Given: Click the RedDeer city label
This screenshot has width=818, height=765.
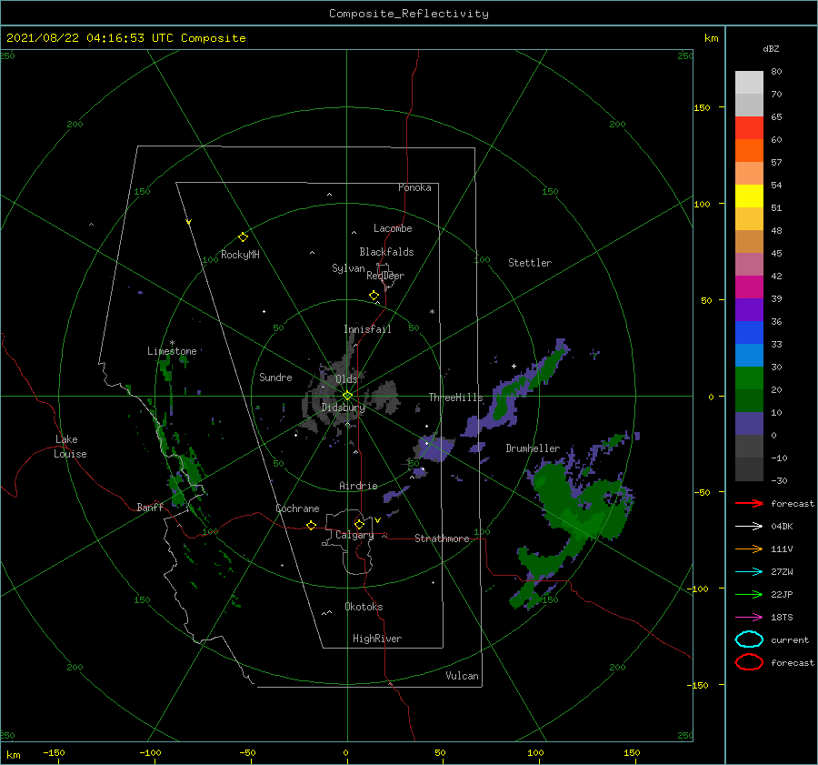Looking at the screenshot, I should pyautogui.click(x=385, y=276).
